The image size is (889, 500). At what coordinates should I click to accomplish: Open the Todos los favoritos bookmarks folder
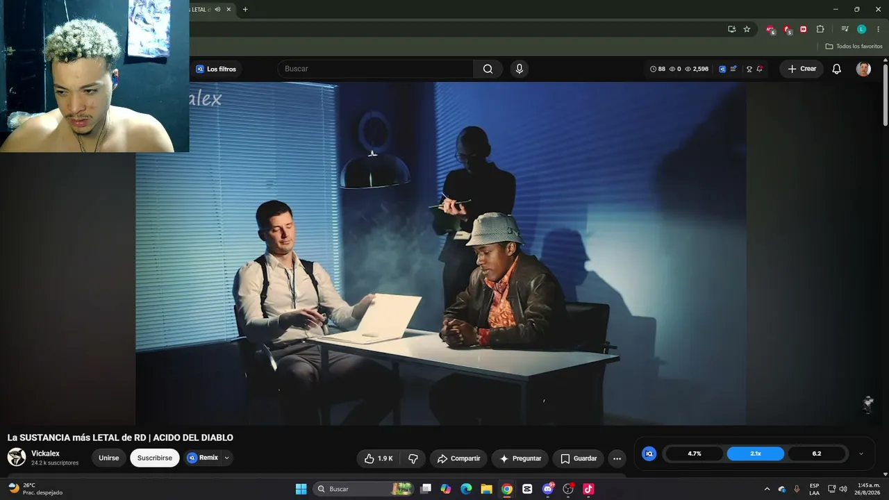tap(854, 47)
